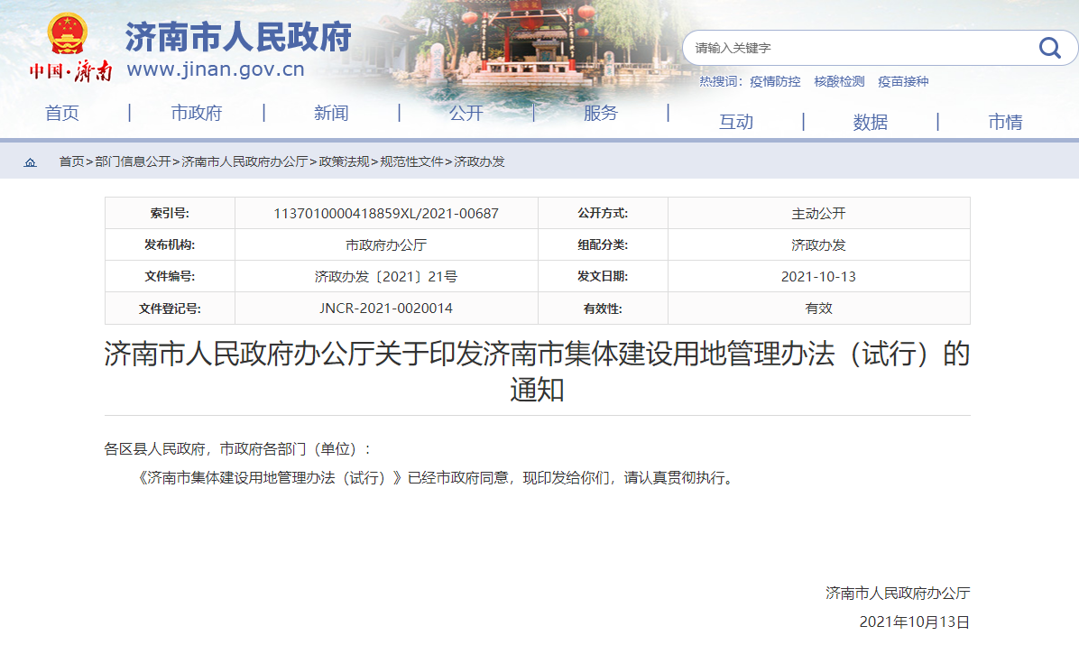Open 规范性文件 breadcrumb link

coord(411,161)
